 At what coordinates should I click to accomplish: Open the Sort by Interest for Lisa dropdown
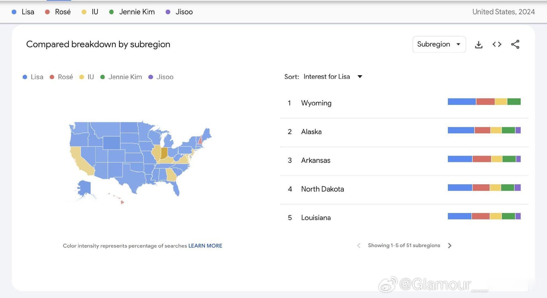tap(327, 77)
